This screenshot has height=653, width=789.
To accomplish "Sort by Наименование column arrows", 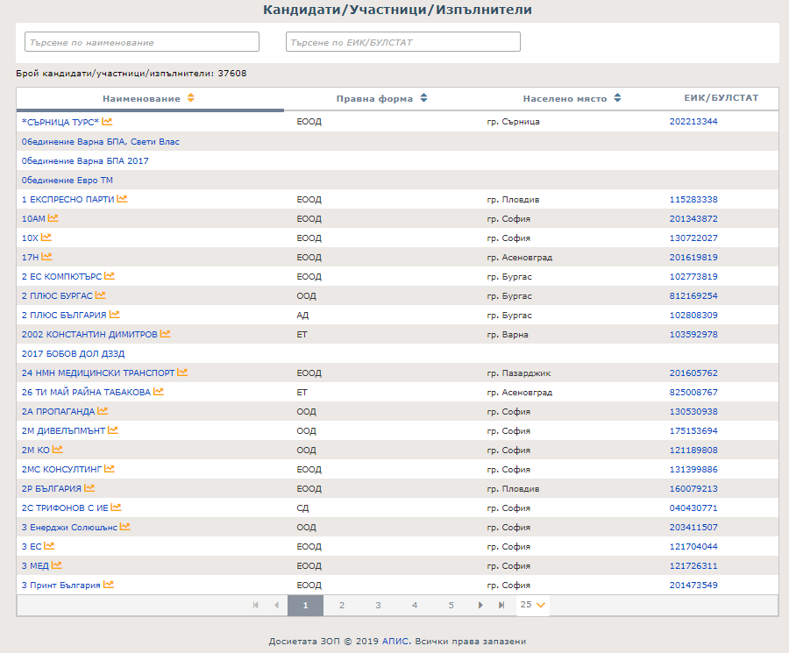I will pos(190,98).
